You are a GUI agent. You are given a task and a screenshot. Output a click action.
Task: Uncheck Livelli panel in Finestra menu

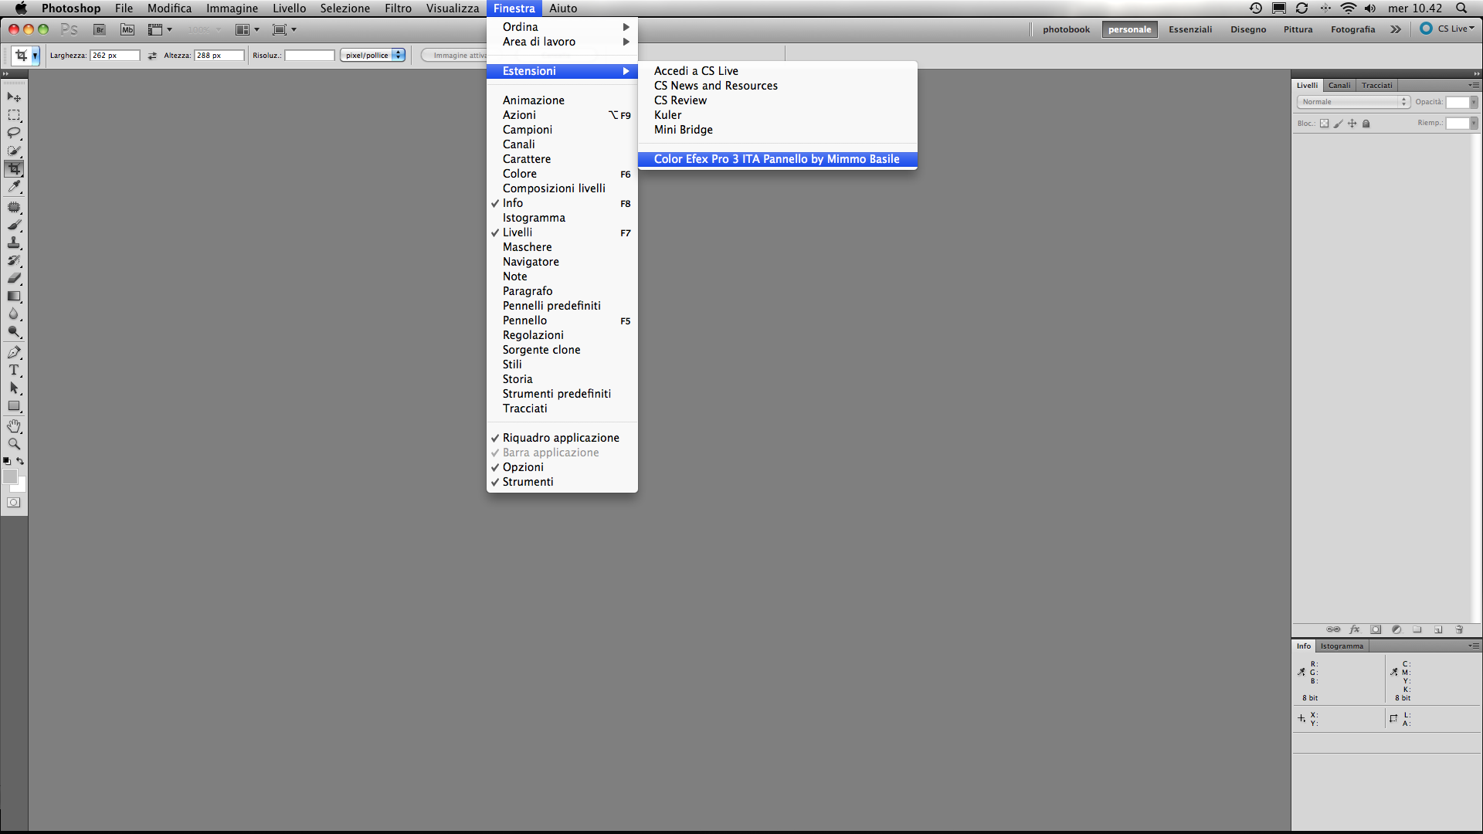pos(562,232)
